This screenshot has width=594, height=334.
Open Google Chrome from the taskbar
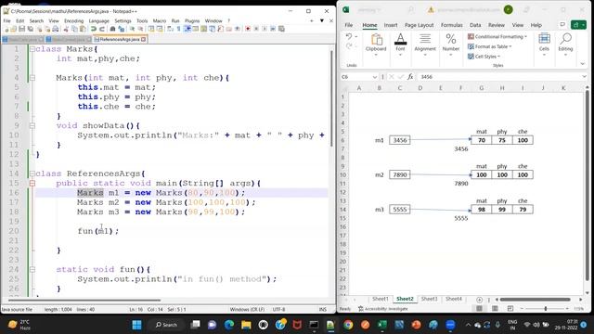coord(348,325)
